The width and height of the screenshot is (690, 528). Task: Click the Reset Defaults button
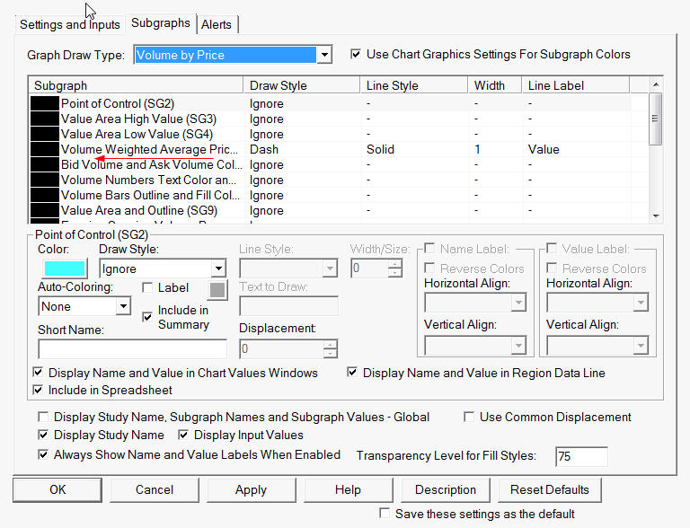click(x=549, y=489)
